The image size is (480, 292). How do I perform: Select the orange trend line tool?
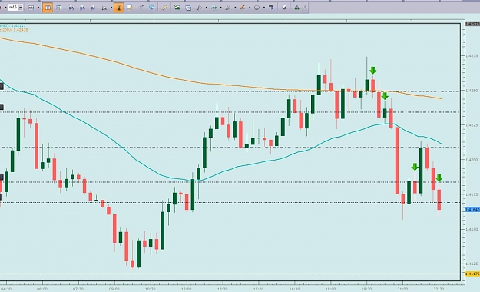pyautogui.click(x=243, y=8)
